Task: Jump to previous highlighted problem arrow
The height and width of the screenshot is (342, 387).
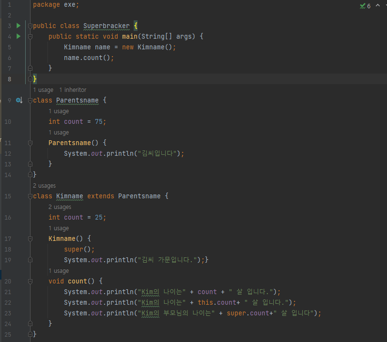Action: (378, 5)
